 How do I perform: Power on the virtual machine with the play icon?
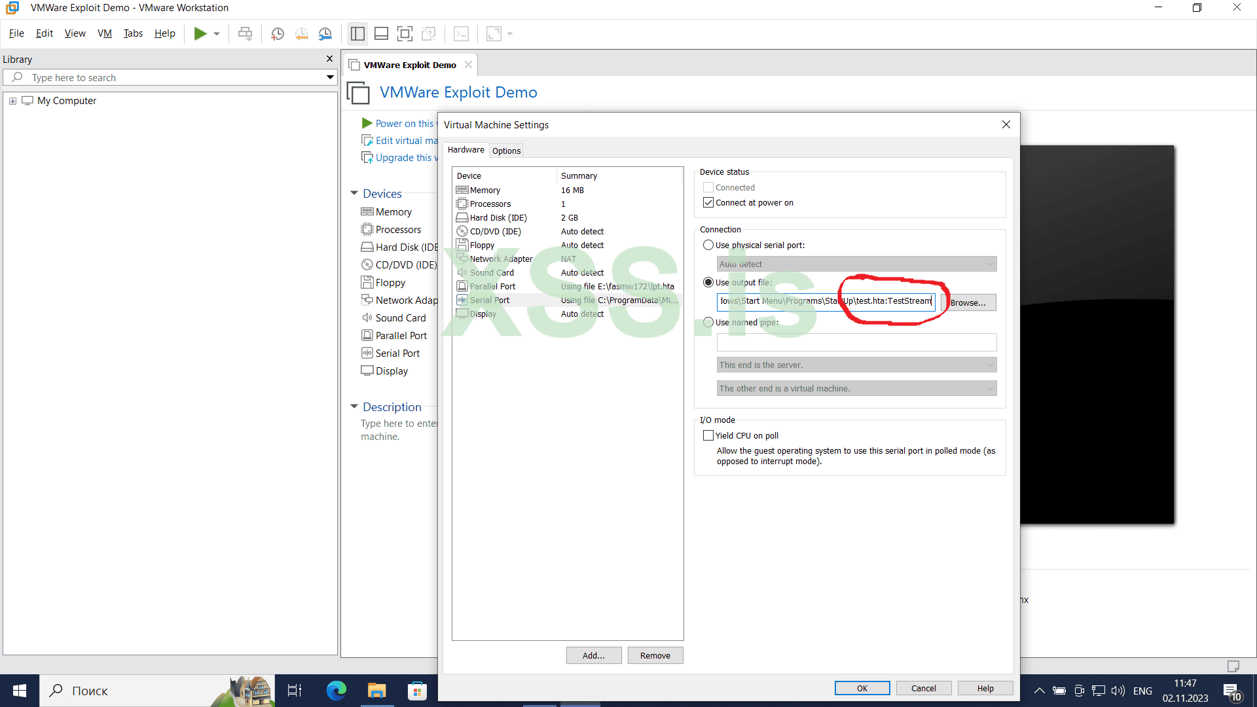[x=201, y=33]
